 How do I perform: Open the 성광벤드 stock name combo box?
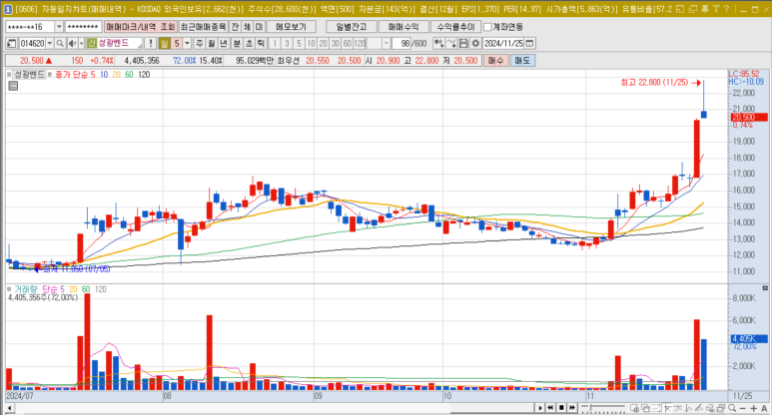(x=115, y=43)
